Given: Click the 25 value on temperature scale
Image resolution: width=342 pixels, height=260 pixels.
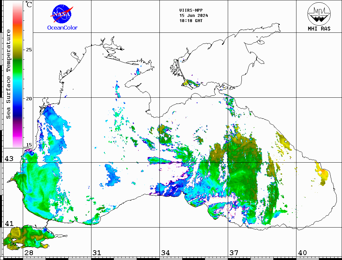Looking at the screenshot, I should coord(29,50).
